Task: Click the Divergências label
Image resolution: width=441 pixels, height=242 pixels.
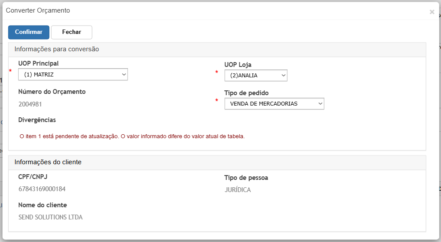Action: tap(37, 120)
